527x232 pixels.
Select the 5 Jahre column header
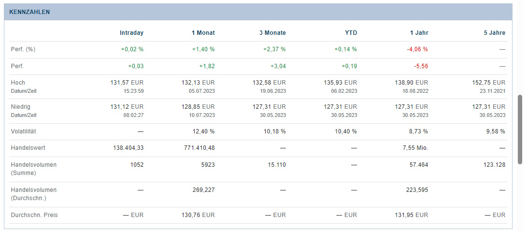[x=494, y=33]
